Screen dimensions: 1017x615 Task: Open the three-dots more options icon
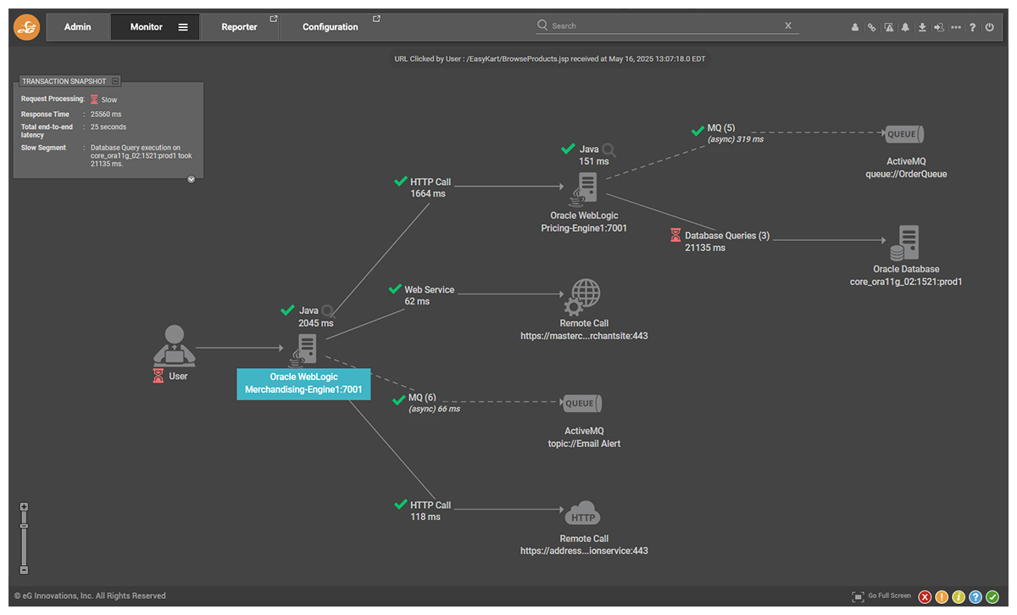tap(956, 27)
